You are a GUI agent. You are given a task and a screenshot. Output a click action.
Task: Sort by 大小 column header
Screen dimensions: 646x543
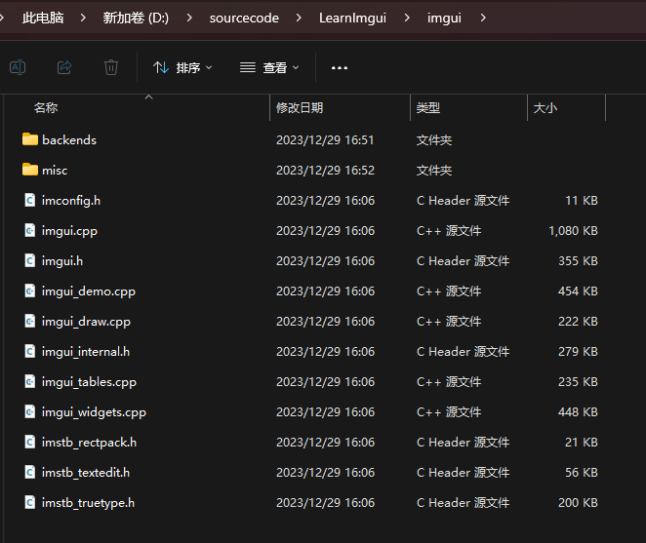(545, 108)
